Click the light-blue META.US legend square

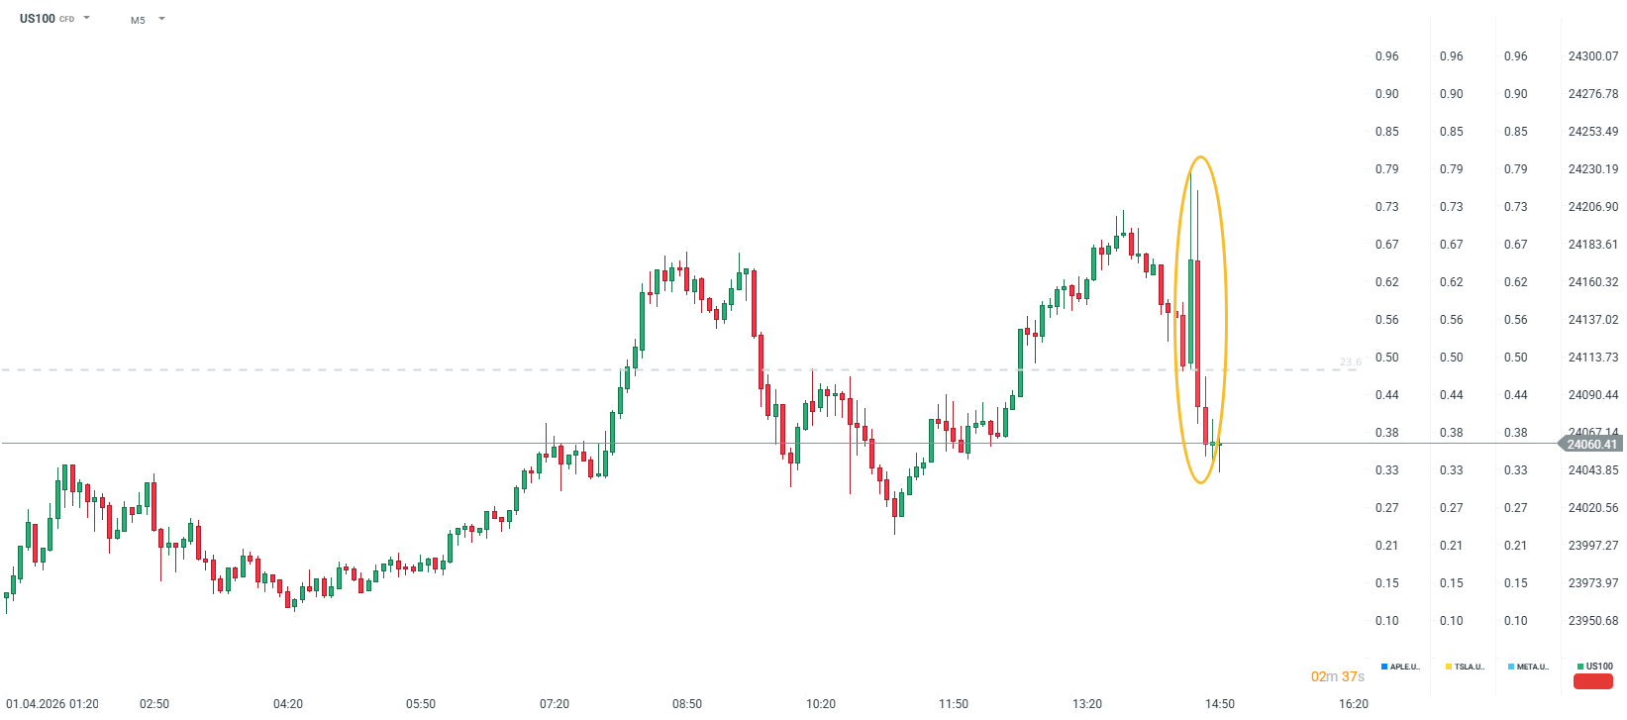tap(1511, 667)
